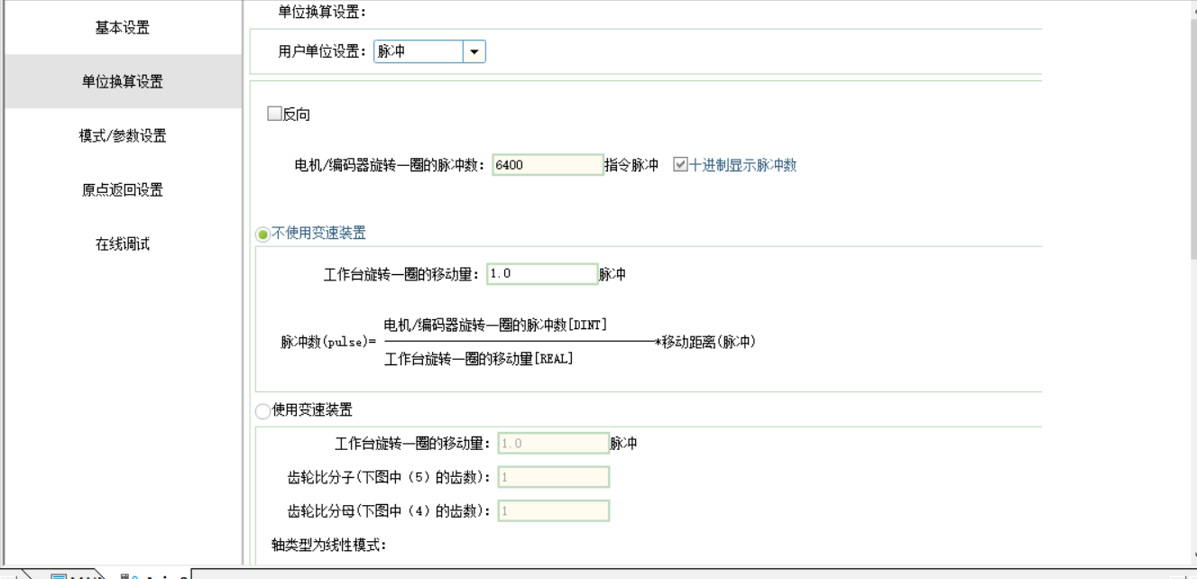1197x579 pixels.
Task: Click the MAIN tab icon at bottom
Action: pos(60,574)
